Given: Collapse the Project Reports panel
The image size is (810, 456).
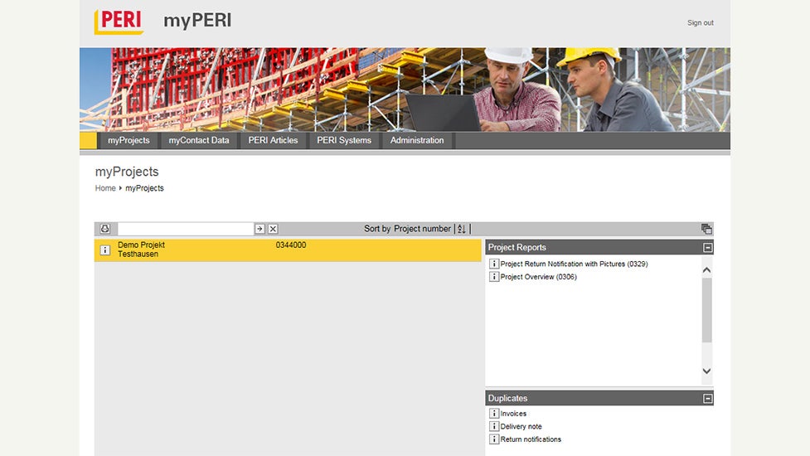Looking at the screenshot, I should (x=707, y=247).
